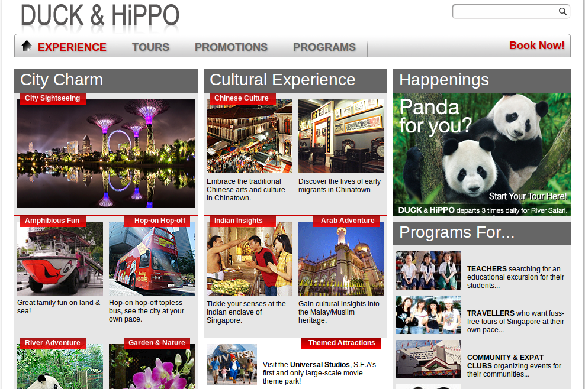Viewport: 585px width, 389px height.
Task: Open the Chinatown heritage interior image
Action: [x=341, y=136]
